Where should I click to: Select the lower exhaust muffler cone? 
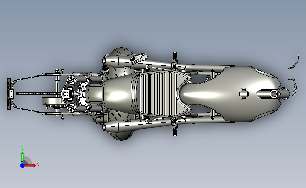[111, 126]
